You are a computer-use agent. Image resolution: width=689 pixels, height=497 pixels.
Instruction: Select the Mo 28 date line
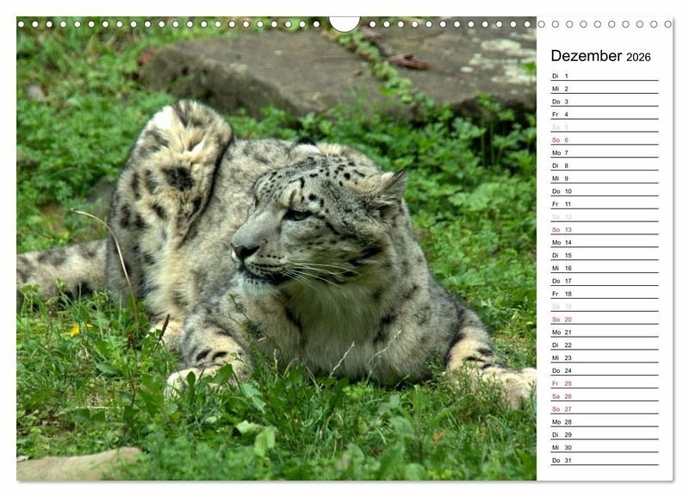(x=604, y=422)
